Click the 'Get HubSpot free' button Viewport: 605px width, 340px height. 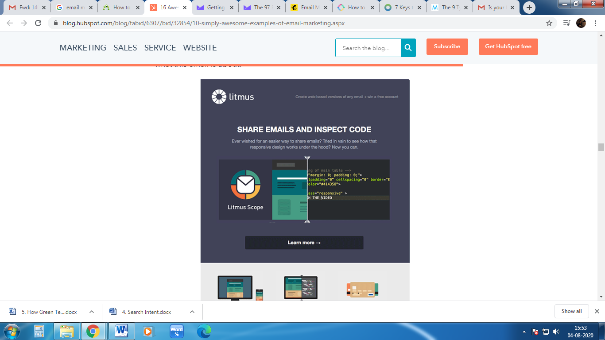508,46
